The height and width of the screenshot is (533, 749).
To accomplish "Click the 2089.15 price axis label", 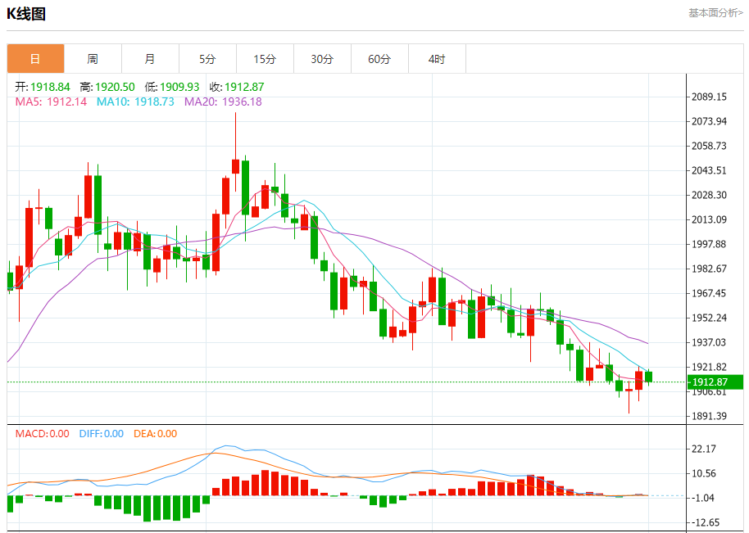I will tap(709, 97).
